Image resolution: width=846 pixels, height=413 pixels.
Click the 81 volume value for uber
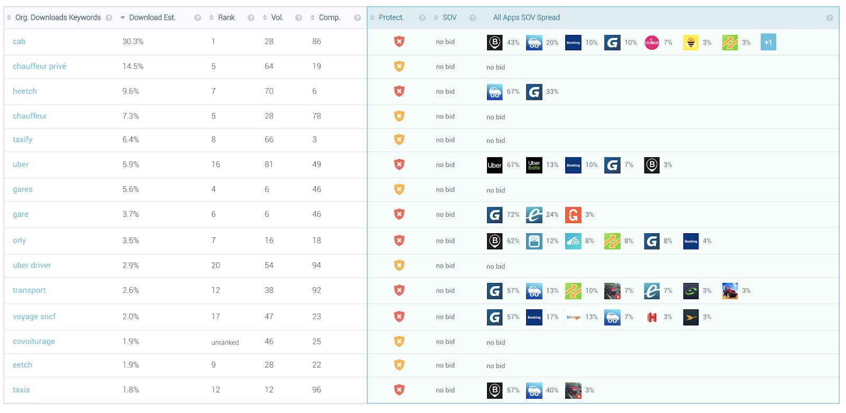[x=269, y=164]
